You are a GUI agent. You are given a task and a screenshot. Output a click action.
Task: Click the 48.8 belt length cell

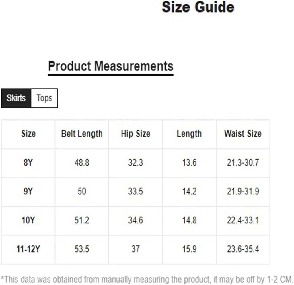(x=82, y=162)
